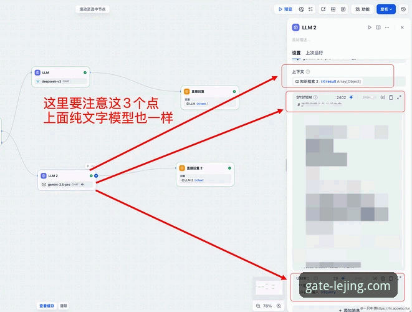Image resolution: width=412 pixels, height=312 pixels.
Task: Open the run history clock icon
Action: (x=301, y=9)
